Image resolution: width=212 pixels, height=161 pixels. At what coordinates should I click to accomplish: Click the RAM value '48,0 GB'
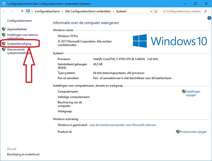98,64
